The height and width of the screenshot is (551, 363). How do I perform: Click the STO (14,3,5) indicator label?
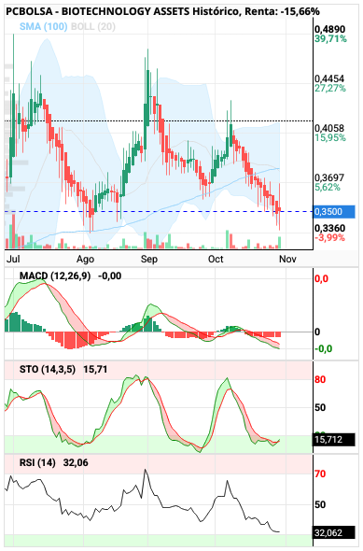[x=48, y=369]
